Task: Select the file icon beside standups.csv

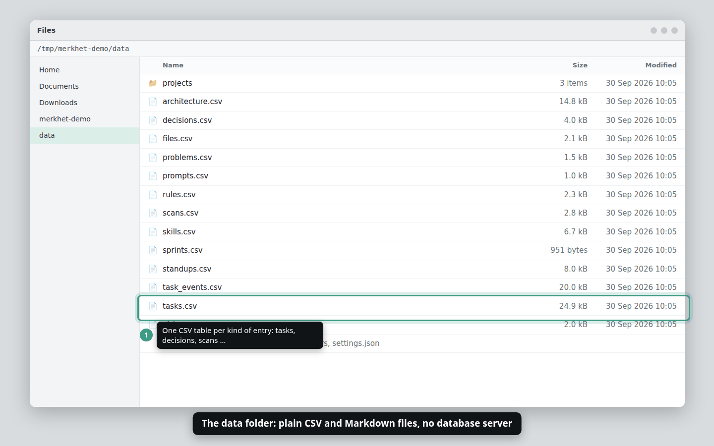Action: point(153,269)
